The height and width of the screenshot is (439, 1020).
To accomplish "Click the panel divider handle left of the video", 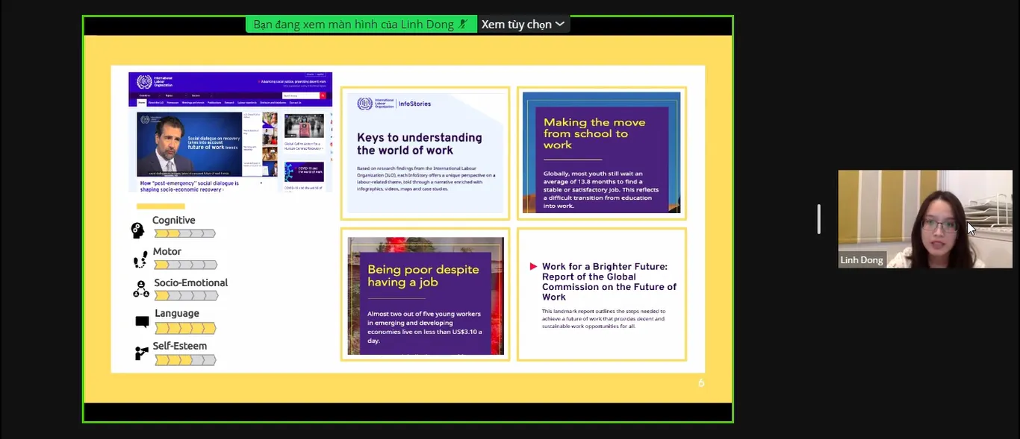I will coord(819,219).
